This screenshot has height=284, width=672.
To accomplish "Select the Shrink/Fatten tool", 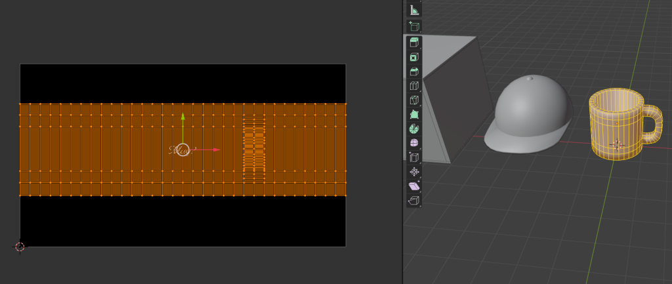I will (x=414, y=172).
